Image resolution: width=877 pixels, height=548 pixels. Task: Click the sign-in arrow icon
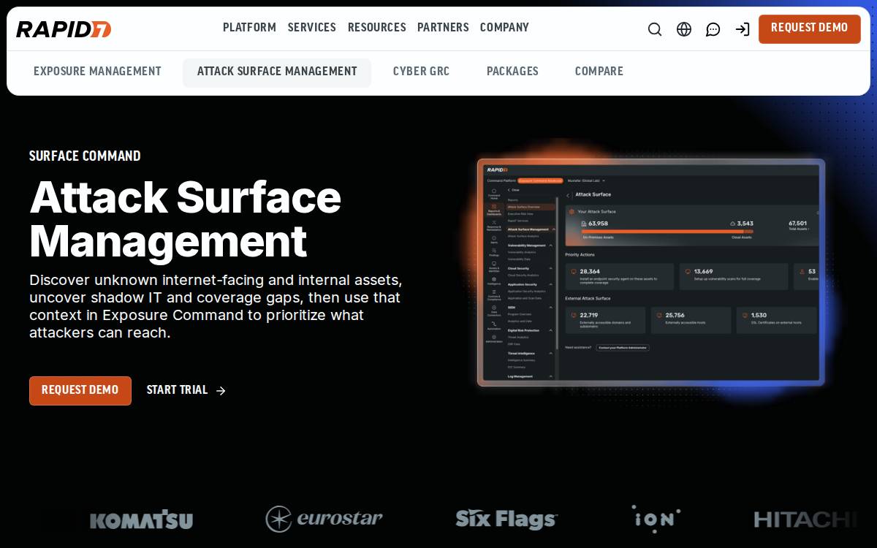pos(743,29)
